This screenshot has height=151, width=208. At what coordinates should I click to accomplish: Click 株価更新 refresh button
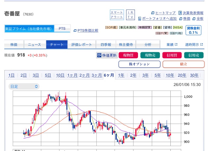tap(107, 55)
